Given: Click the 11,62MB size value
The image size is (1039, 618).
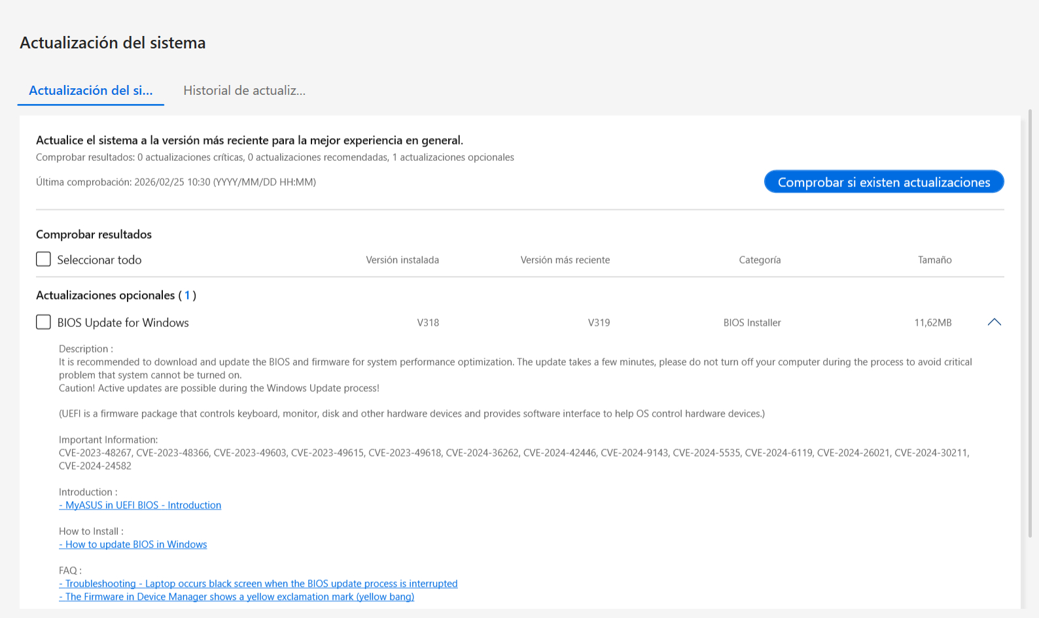Looking at the screenshot, I should (x=932, y=322).
